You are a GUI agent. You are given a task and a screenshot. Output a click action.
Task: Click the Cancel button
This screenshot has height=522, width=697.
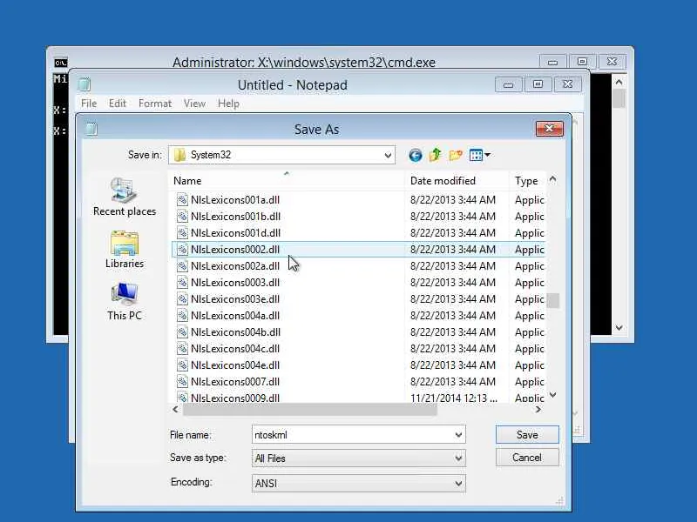527,458
